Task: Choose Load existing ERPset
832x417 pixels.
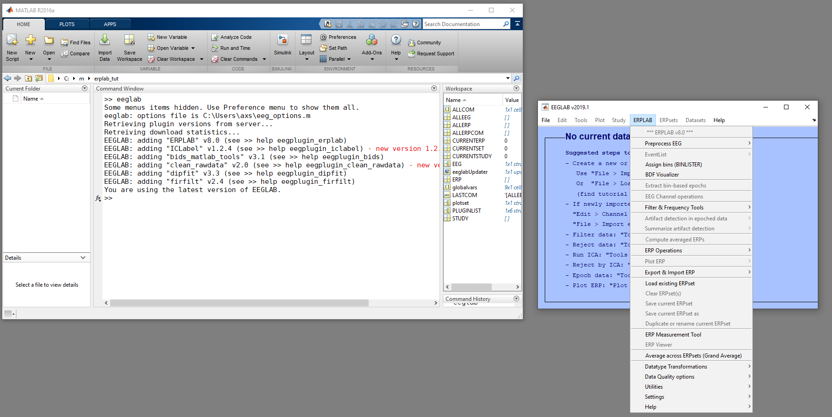Action: pos(692,283)
